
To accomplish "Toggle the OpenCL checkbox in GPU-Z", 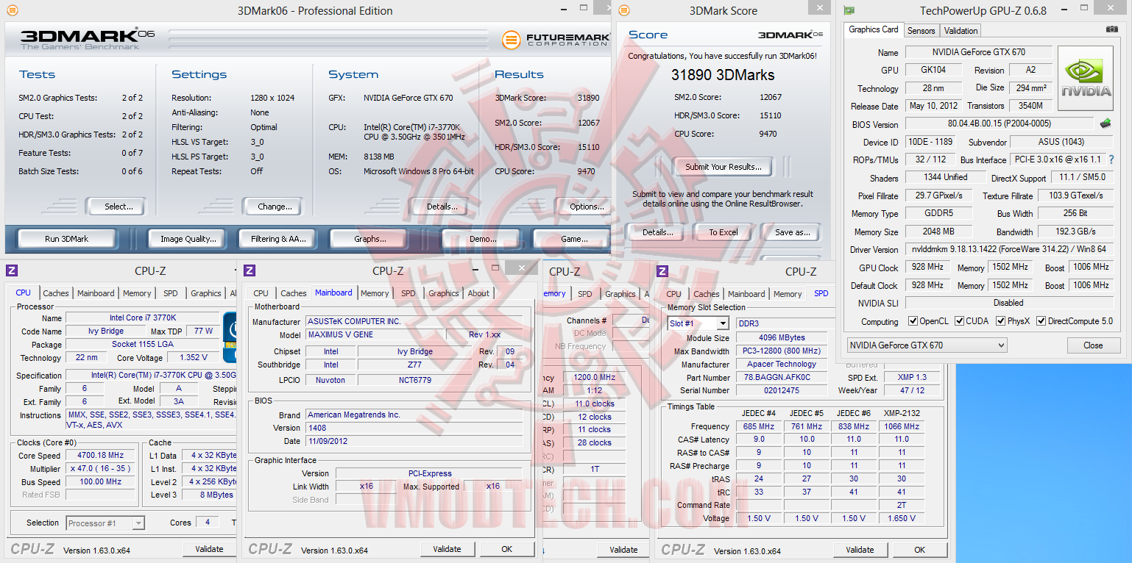I will (913, 321).
